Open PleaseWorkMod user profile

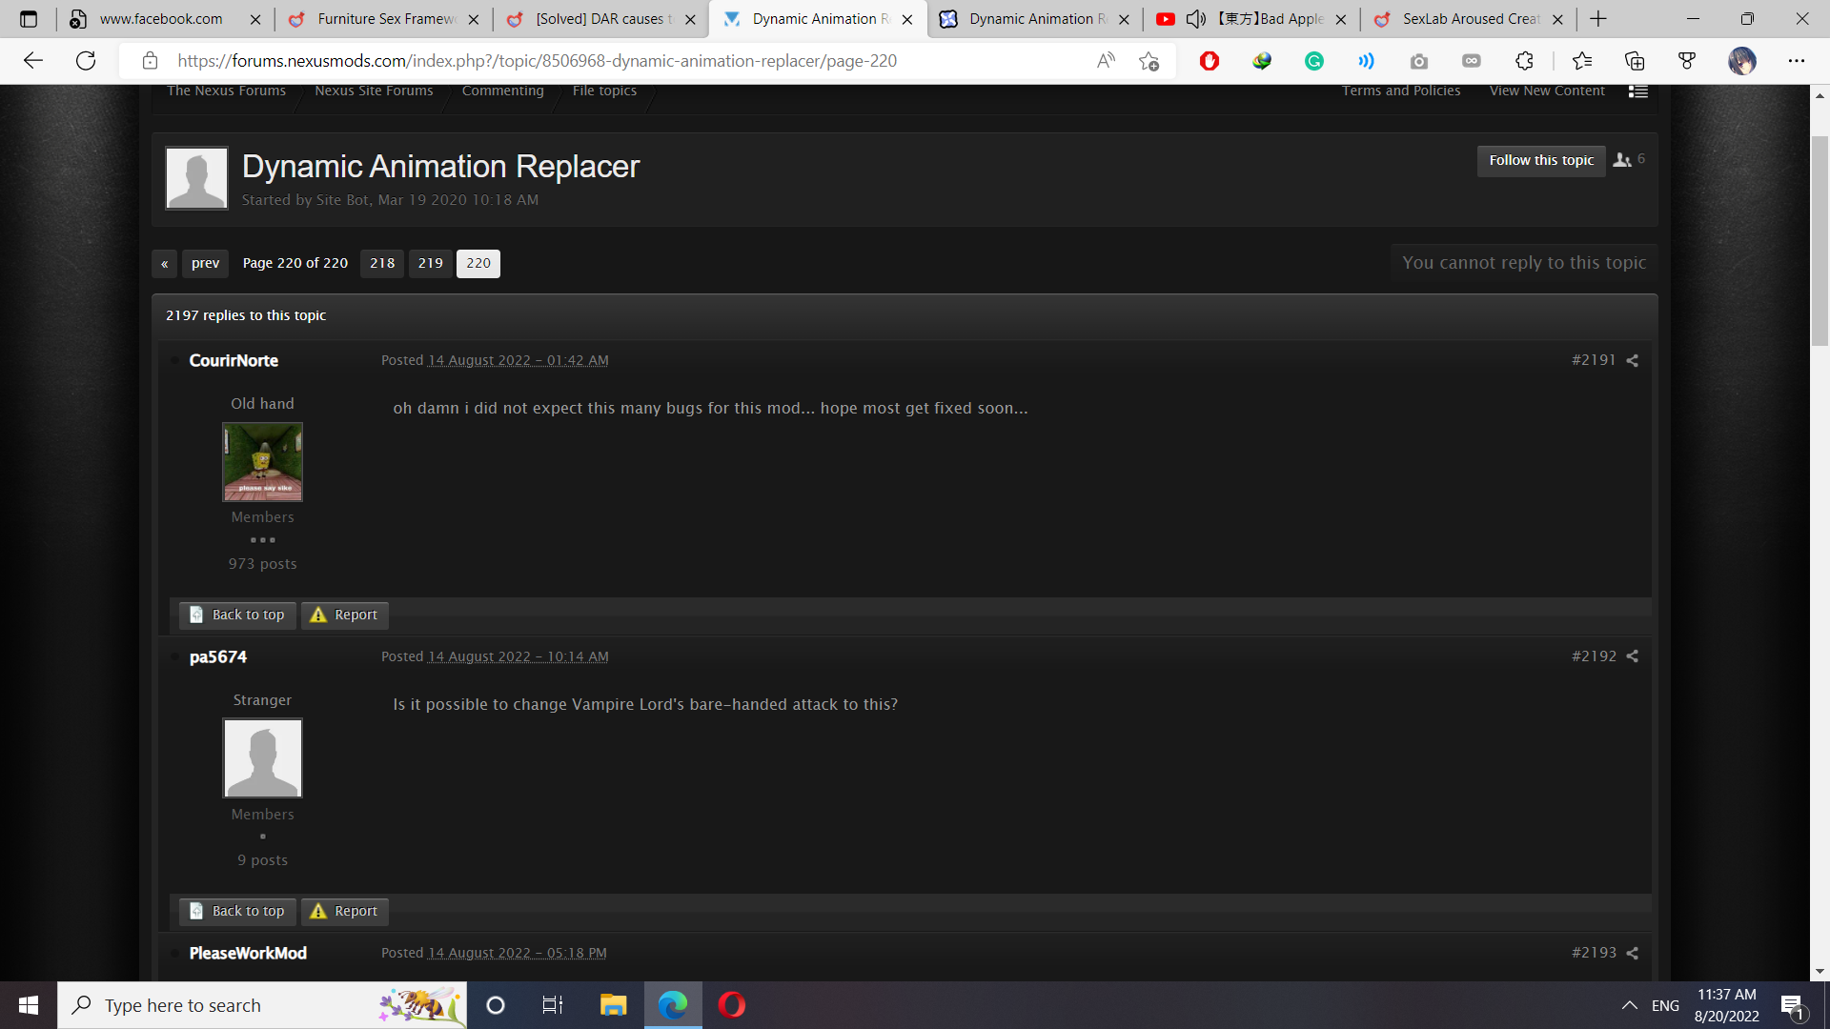(248, 954)
